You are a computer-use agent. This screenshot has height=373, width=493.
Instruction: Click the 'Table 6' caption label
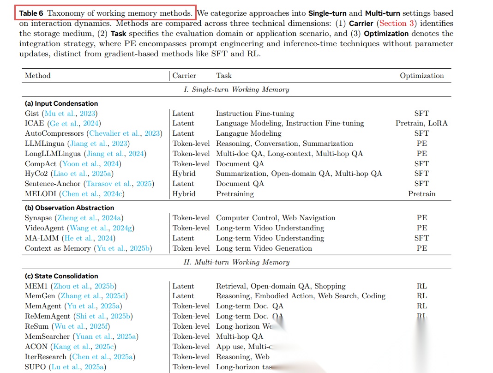pyautogui.click(x=31, y=13)
